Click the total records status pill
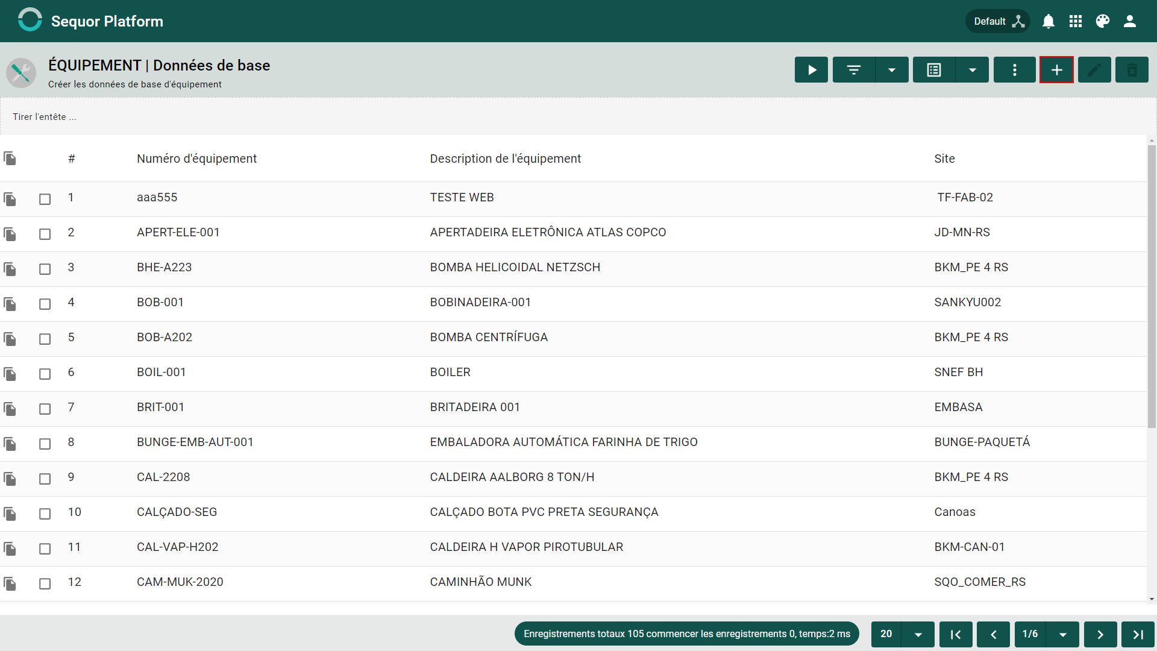1157x651 pixels. click(x=687, y=634)
